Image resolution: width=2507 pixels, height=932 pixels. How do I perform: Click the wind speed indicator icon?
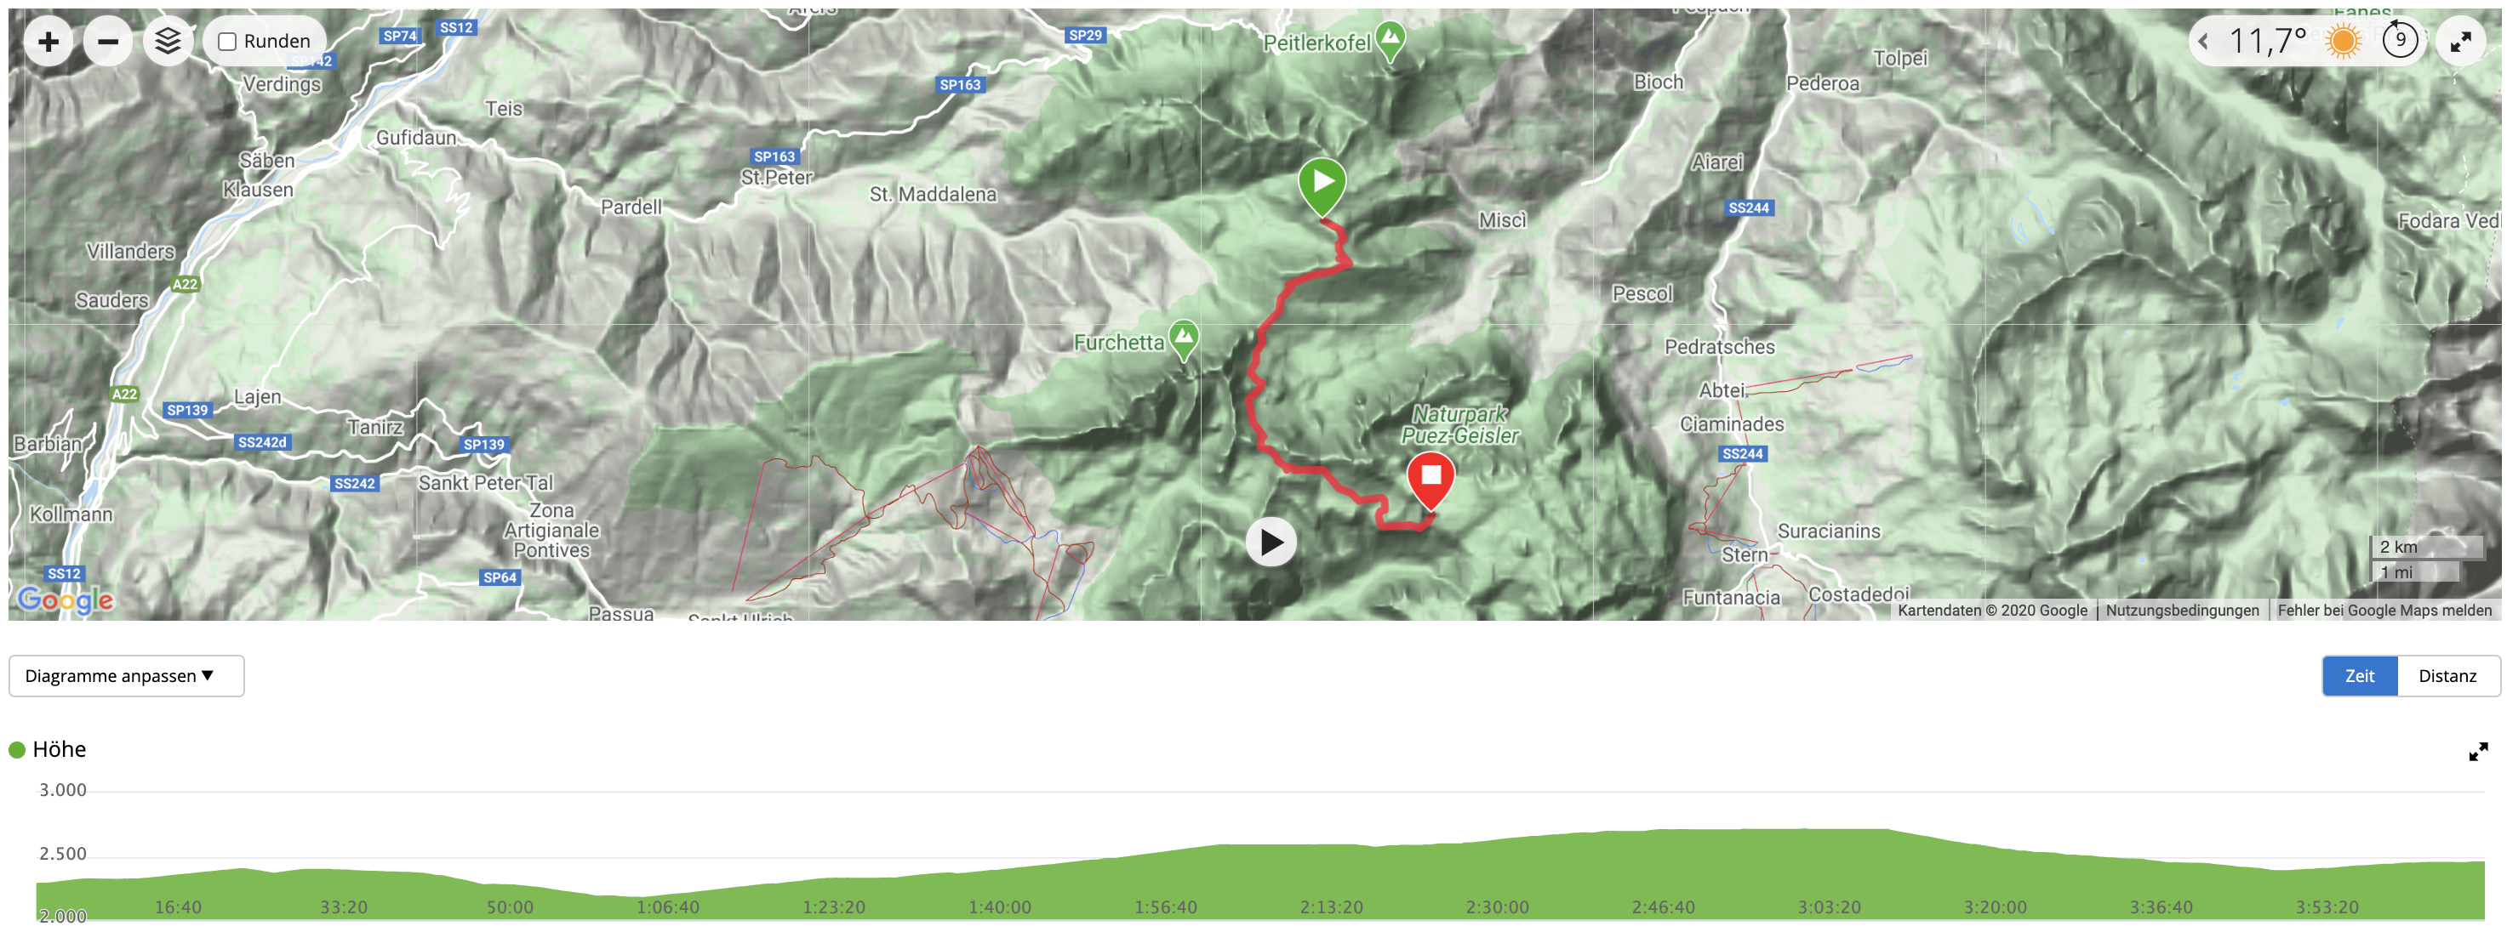2400,41
